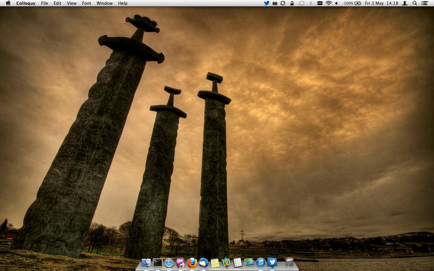Click the date and time Fri 3 May 14:18
The image size is (434, 271).
tap(382, 3)
